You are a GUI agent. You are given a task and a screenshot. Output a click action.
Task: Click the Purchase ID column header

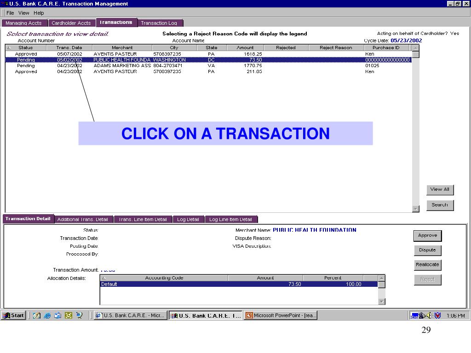pos(386,47)
